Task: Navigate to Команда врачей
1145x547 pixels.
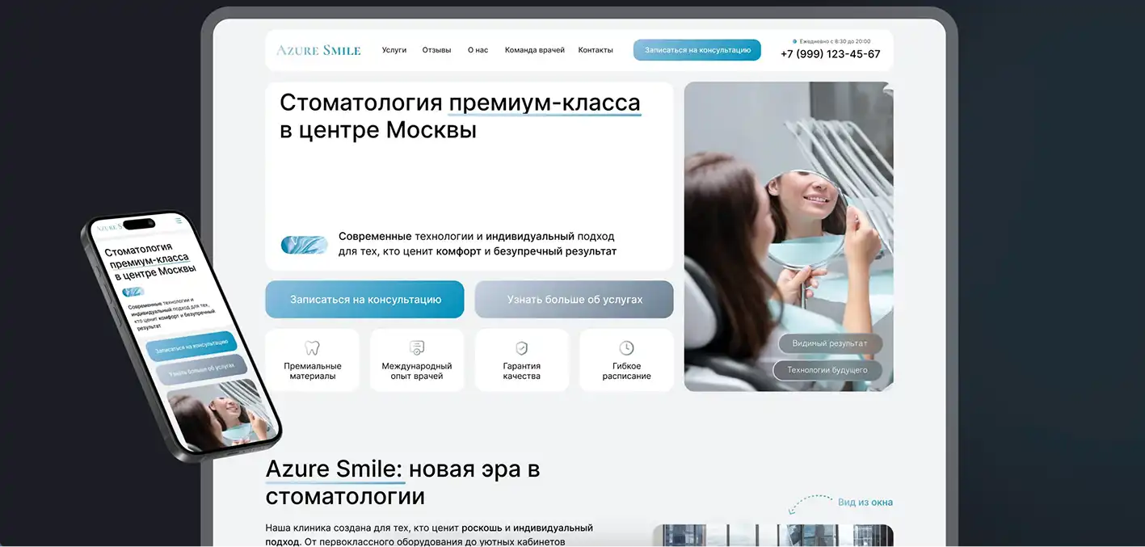Action: tap(534, 50)
